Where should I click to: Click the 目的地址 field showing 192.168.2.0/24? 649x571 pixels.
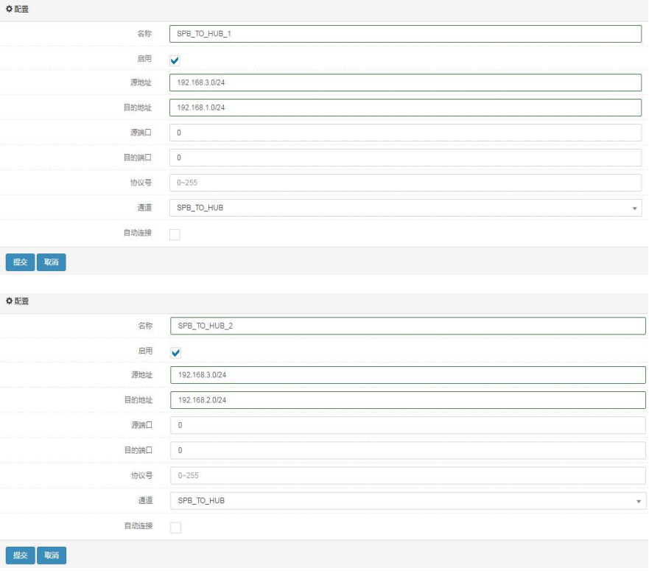pos(407,400)
